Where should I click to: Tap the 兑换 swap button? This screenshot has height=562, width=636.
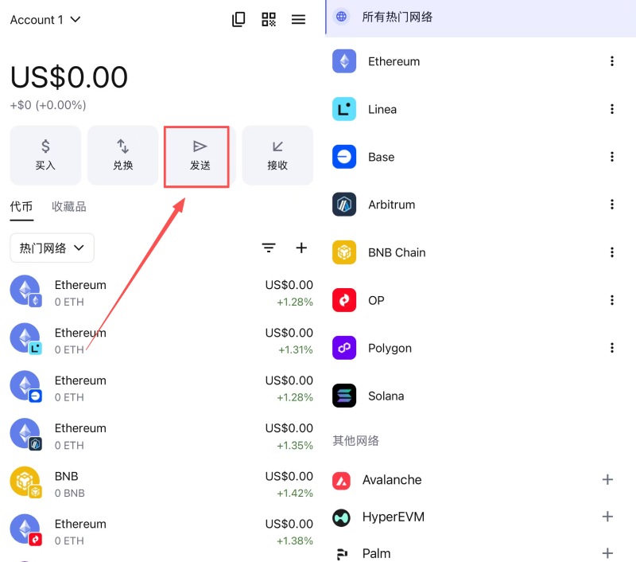pyautogui.click(x=123, y=155)
